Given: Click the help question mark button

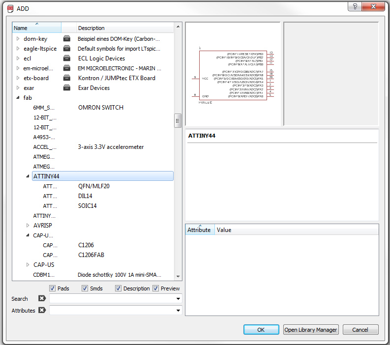Looking at the screenshot, I should [x=355, y=6].
